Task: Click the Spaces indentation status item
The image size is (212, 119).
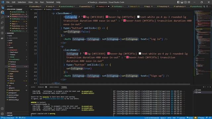Action: (163, 118)
